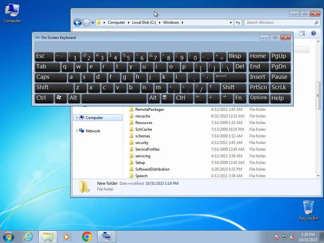Click the network tray icon
Viewport: 324px width, 243px height.
coord(284,237)
